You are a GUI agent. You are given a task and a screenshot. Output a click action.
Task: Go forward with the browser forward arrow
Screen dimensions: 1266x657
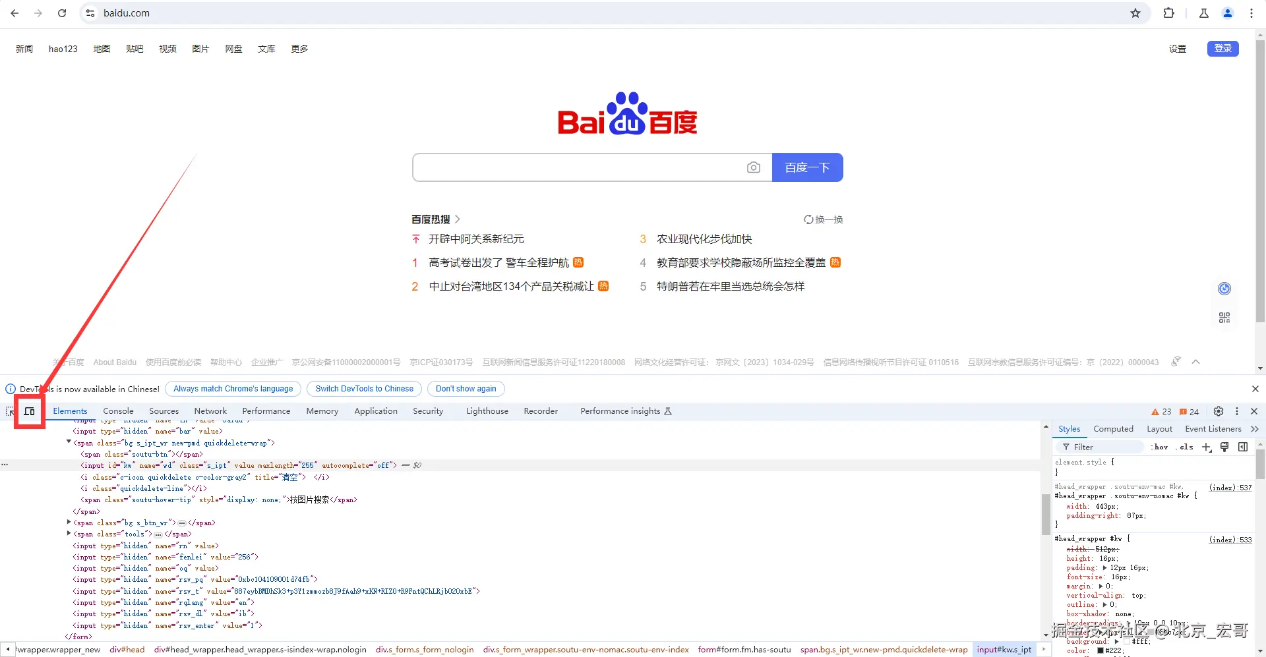tap(38, 13)
